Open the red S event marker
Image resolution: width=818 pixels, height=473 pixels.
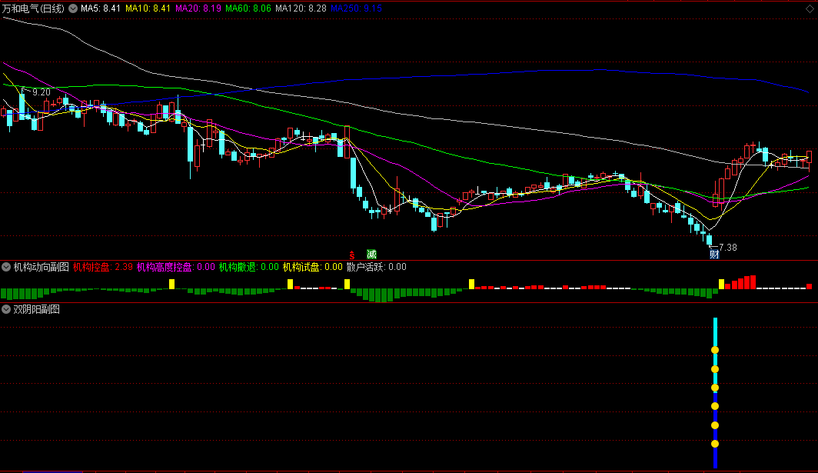(x=352, y=255)
